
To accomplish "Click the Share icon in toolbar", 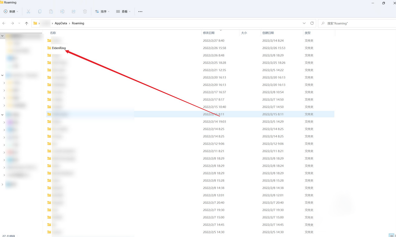I will pyautogui.click(x=73, y=11).
